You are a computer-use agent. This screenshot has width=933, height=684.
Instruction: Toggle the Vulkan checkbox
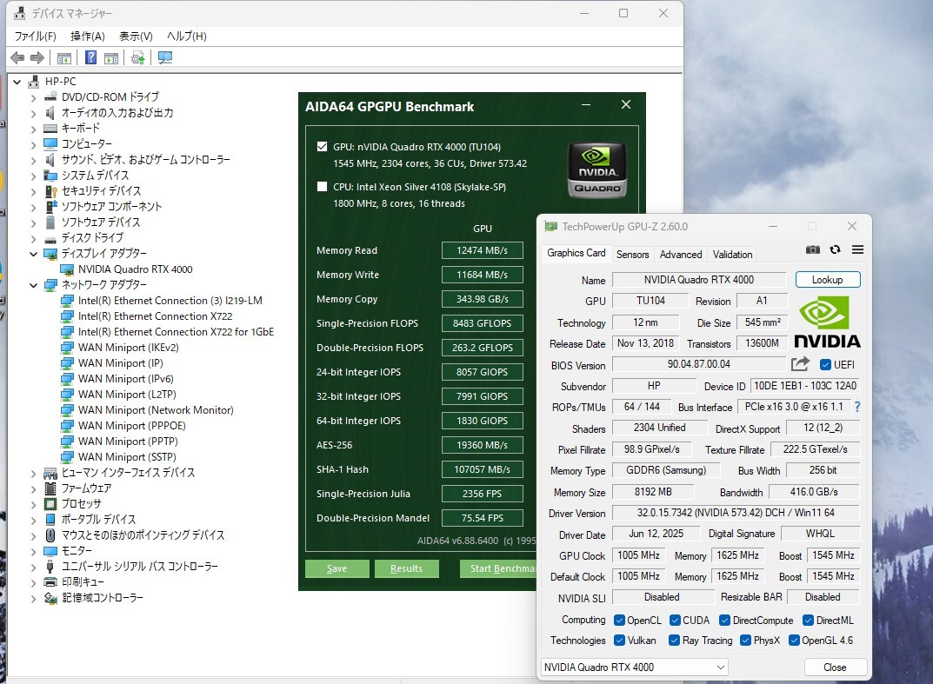[619, 641]
